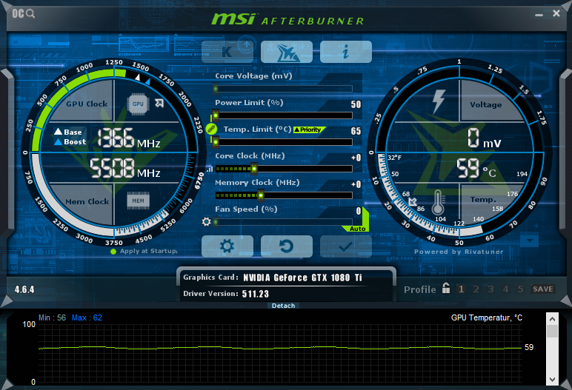This screenshot has width=572, height=390.
Task: Close the Afterburner window
Action: [x=556, y=13]
